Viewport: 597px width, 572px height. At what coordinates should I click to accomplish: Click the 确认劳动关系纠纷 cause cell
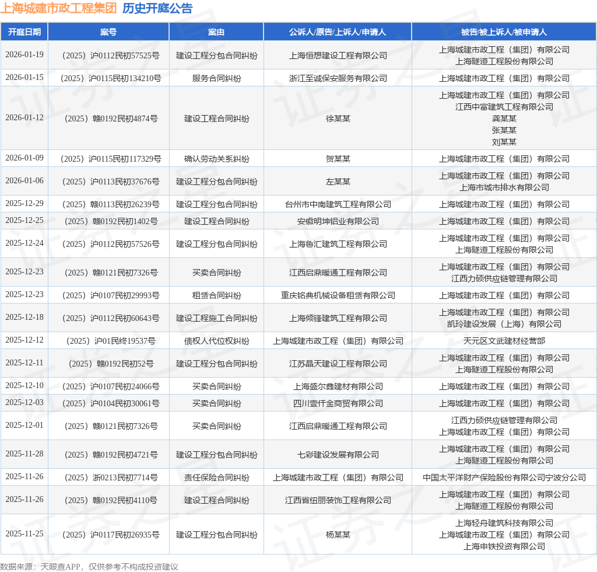216,159
